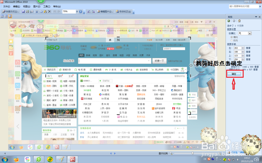Click the Cut scissors icon
262x163 pixels.
(x=37, y=11)
